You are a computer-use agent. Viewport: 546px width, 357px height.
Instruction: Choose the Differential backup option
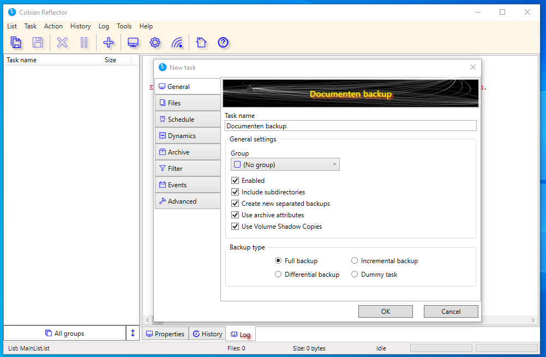pos(278,275)
